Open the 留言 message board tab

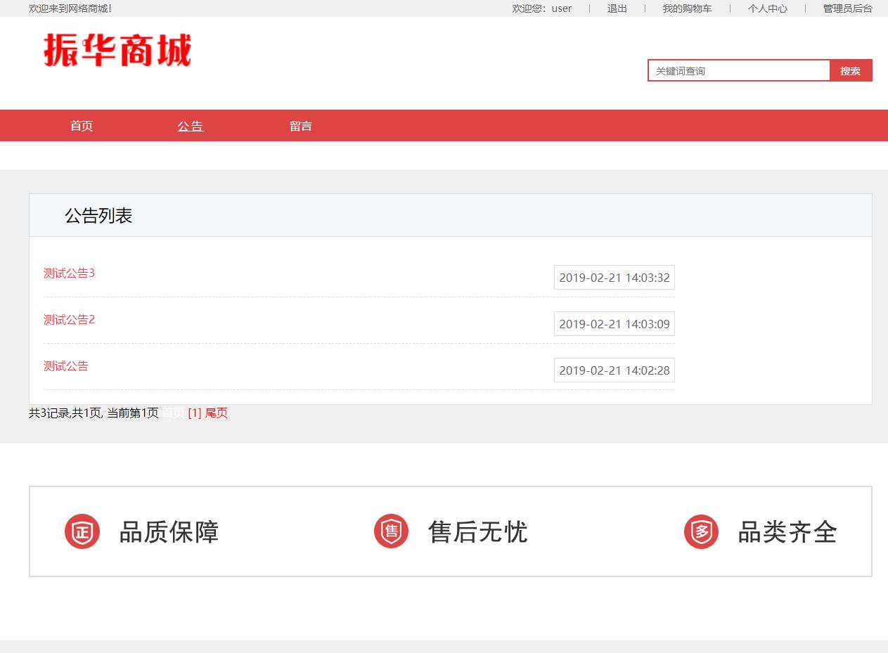point(301,126)
